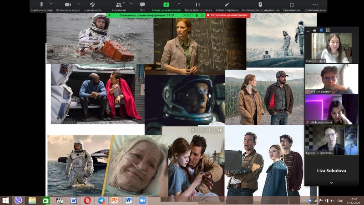Select the Комментировать annotate pencil
Viewport: 364px width, 205px height.
click(x=227, y=5)
